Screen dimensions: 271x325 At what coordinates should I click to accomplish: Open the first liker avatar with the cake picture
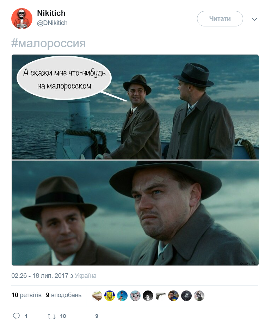click(x=97, y=296)
